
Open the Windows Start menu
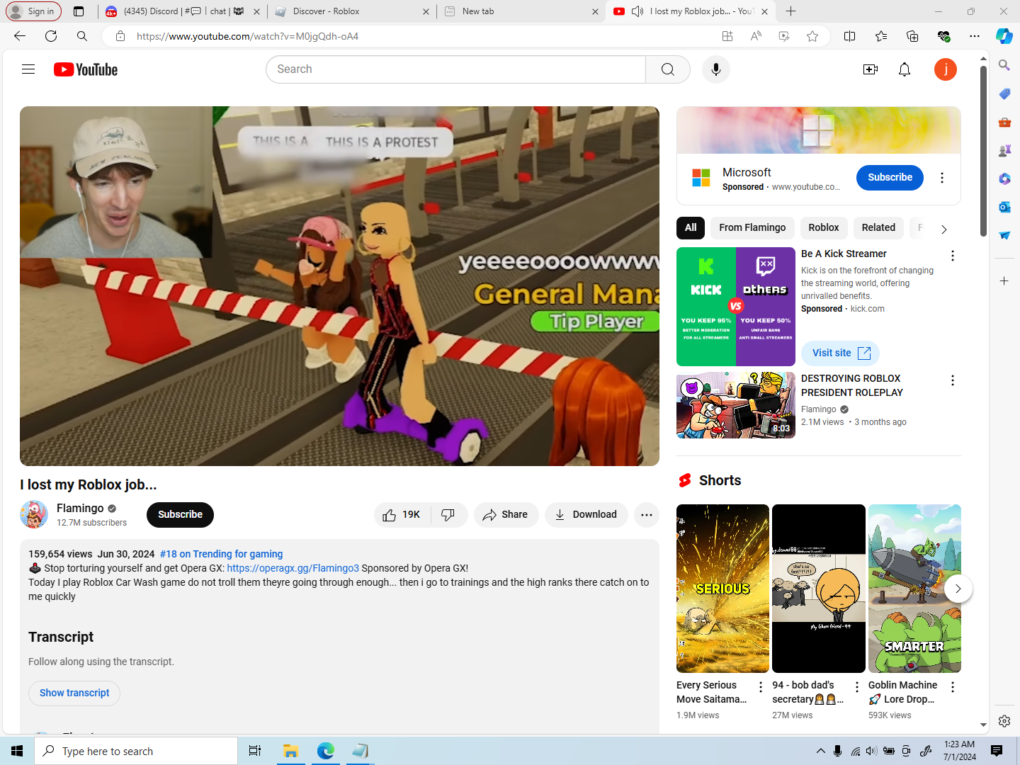click(x=17, y=751)
